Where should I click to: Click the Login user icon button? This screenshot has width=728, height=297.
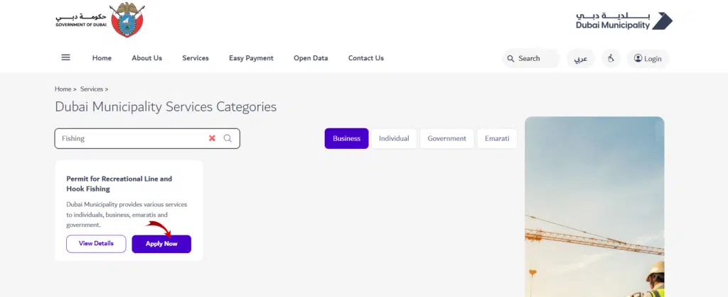coord(648,58)
